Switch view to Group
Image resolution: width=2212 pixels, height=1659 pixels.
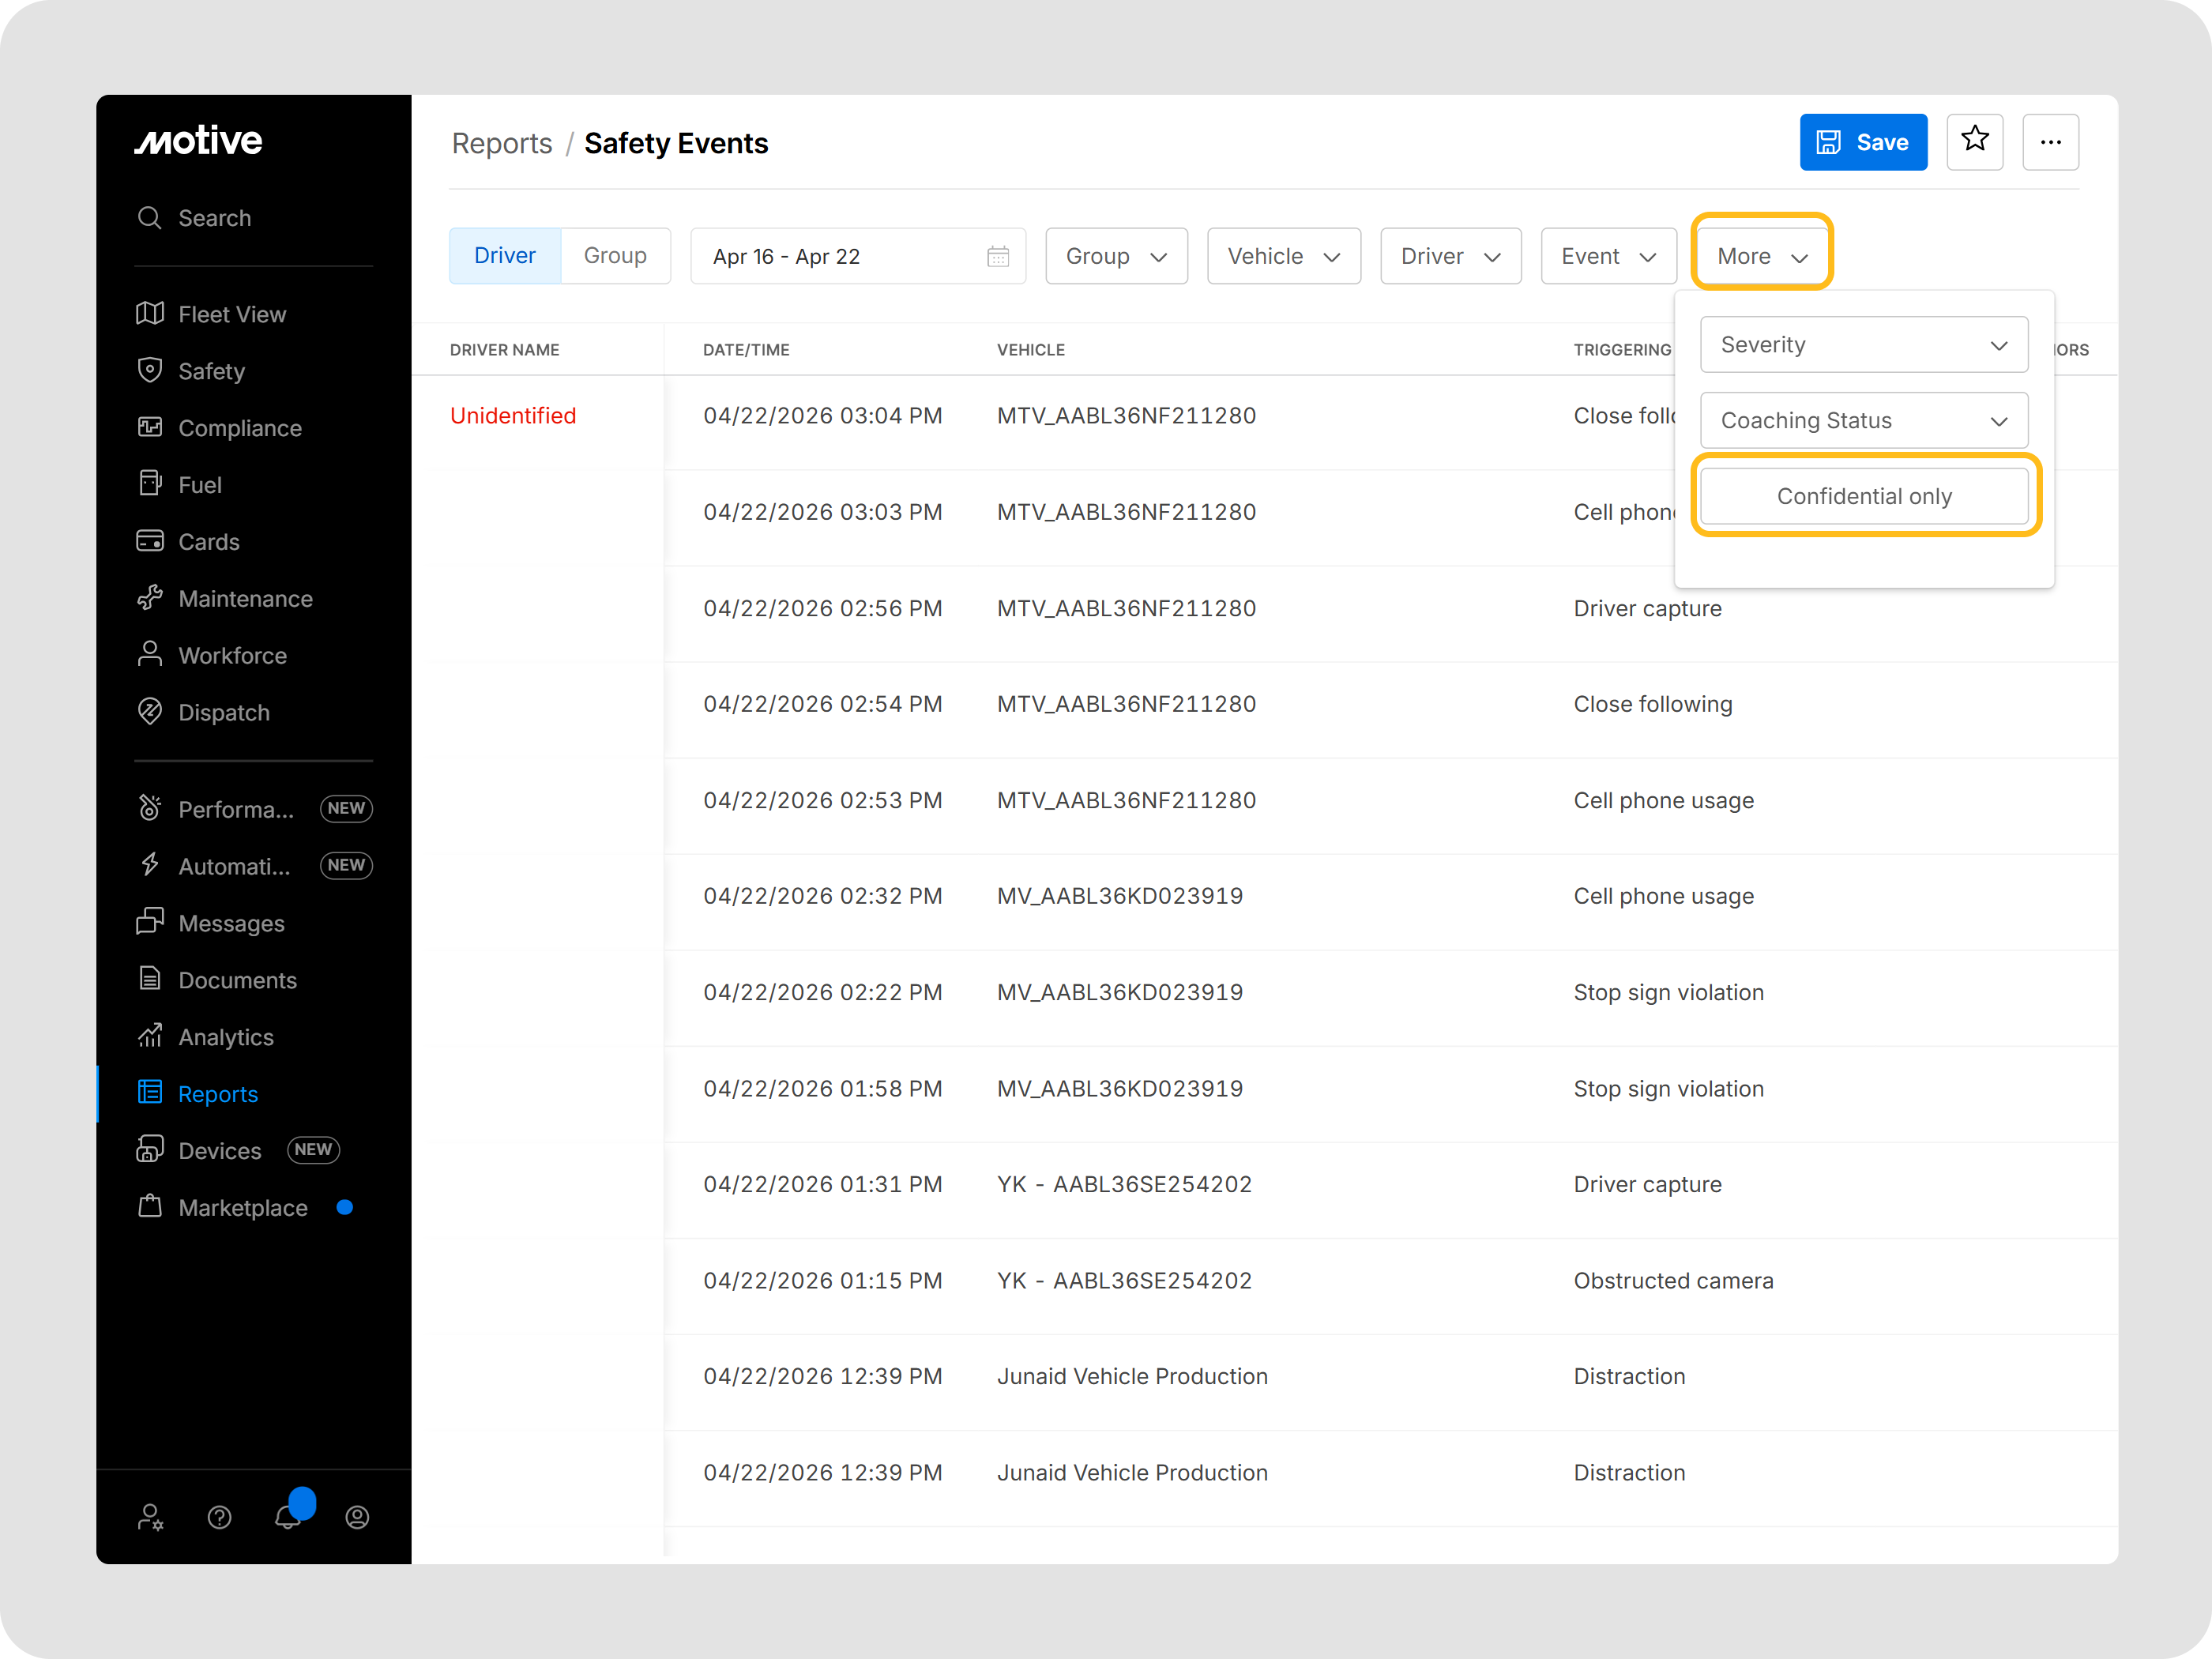pyautogui.click(x=614, y=256)
